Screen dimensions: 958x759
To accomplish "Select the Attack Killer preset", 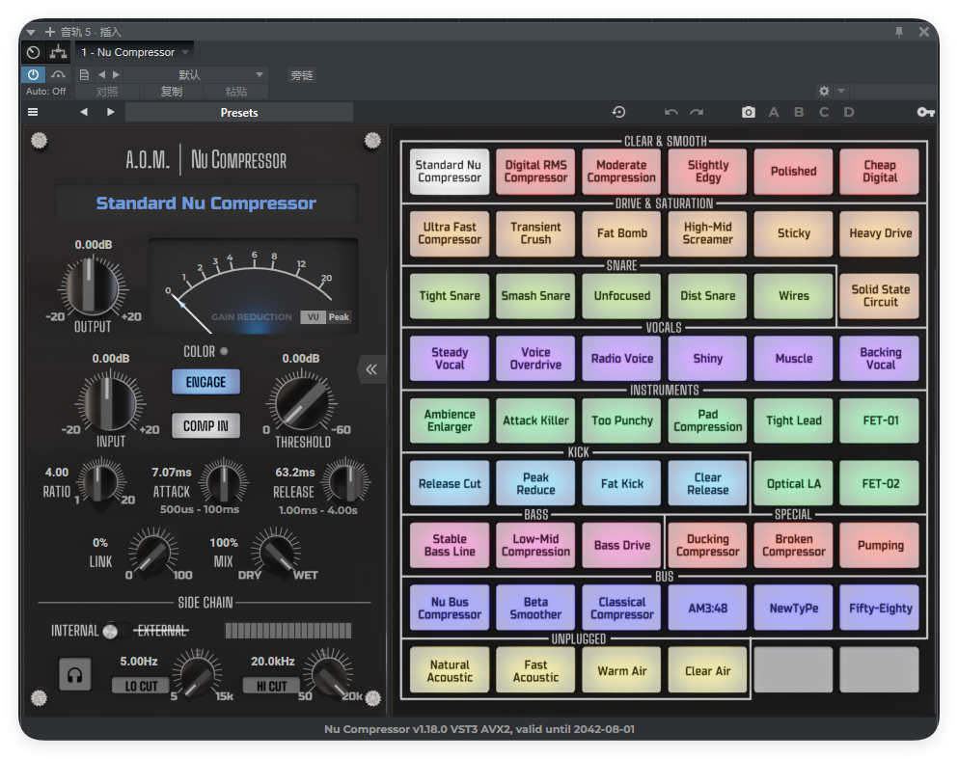I will click(x=535, y=420).
